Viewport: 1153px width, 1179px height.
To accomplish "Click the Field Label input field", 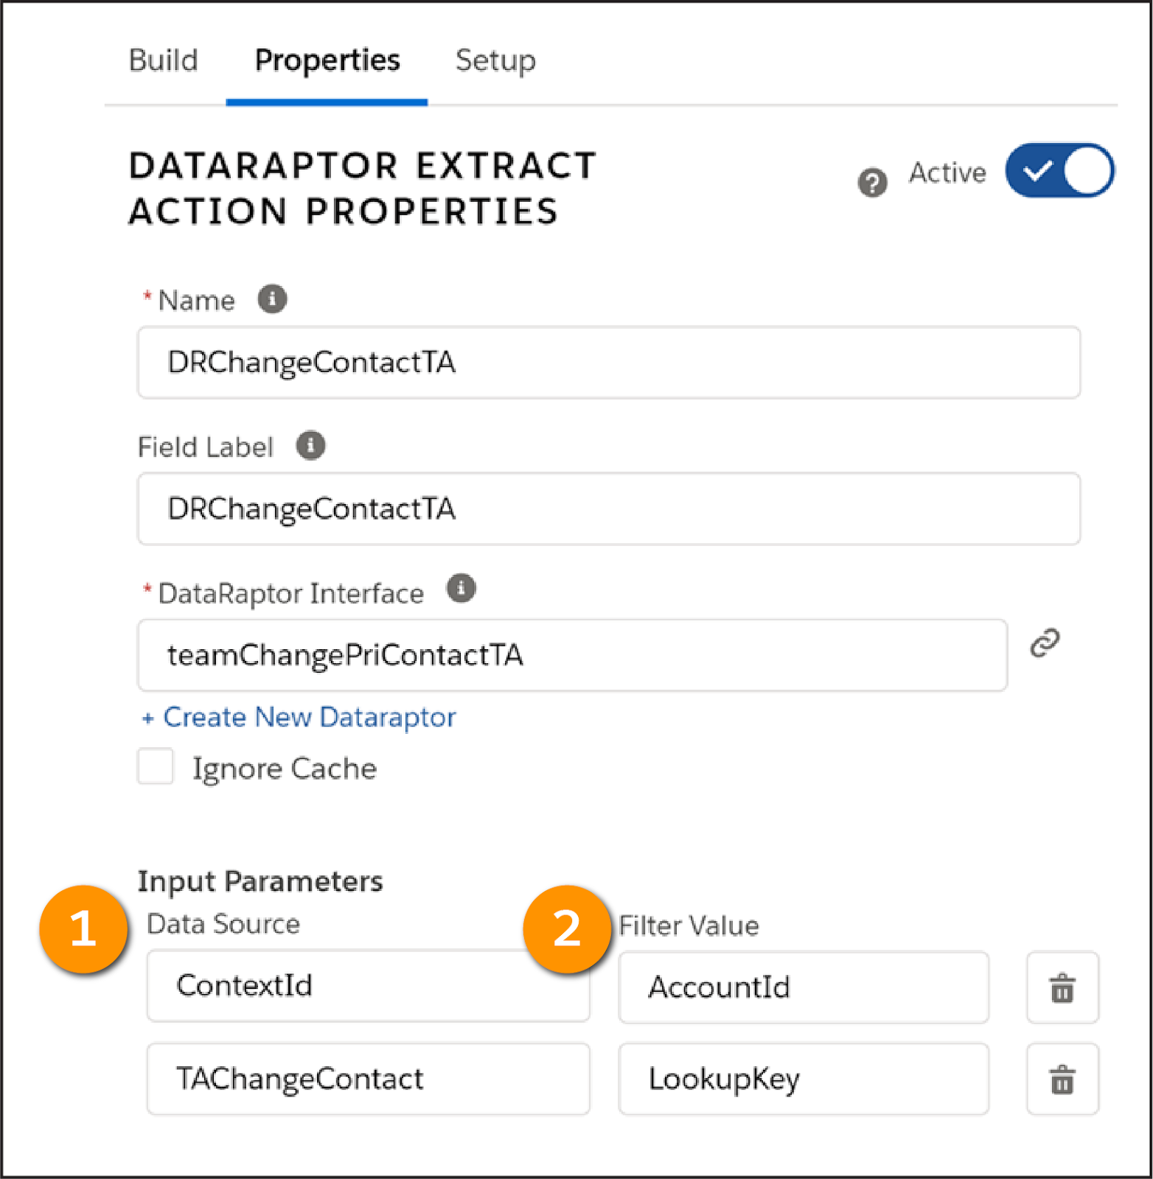I will (x=607, y=508).
